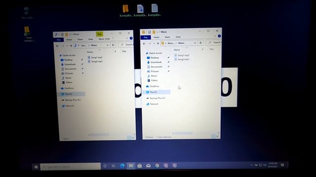Open recent locations dropdown in Music Tools window

[67, 46]
